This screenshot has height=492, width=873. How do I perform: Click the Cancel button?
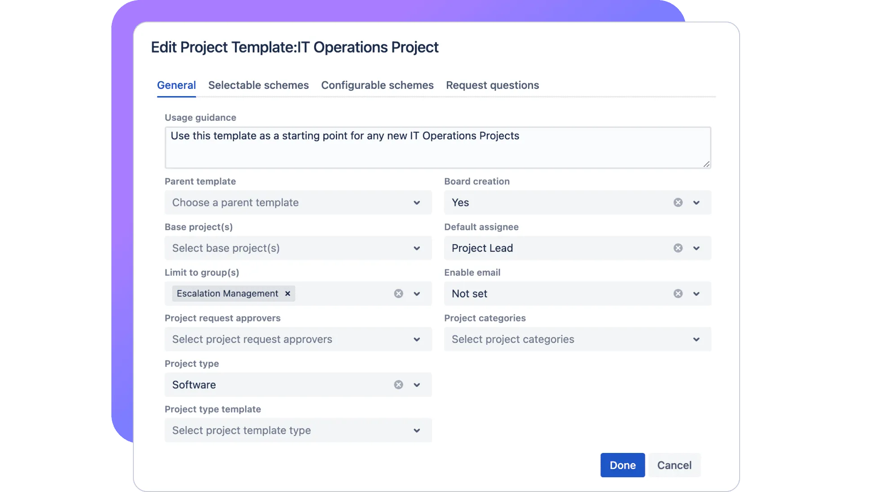[x=674, y=465]
